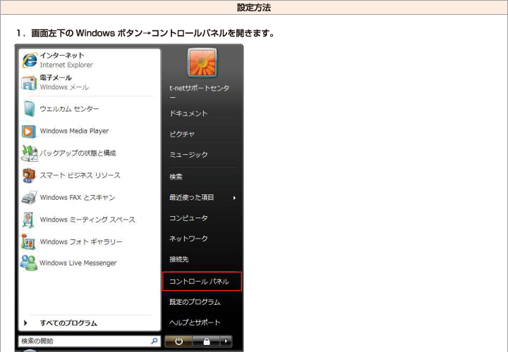Click the ウェルカム センター label
The width and height of the screenshot is (508, 352).
coord(69,109)
